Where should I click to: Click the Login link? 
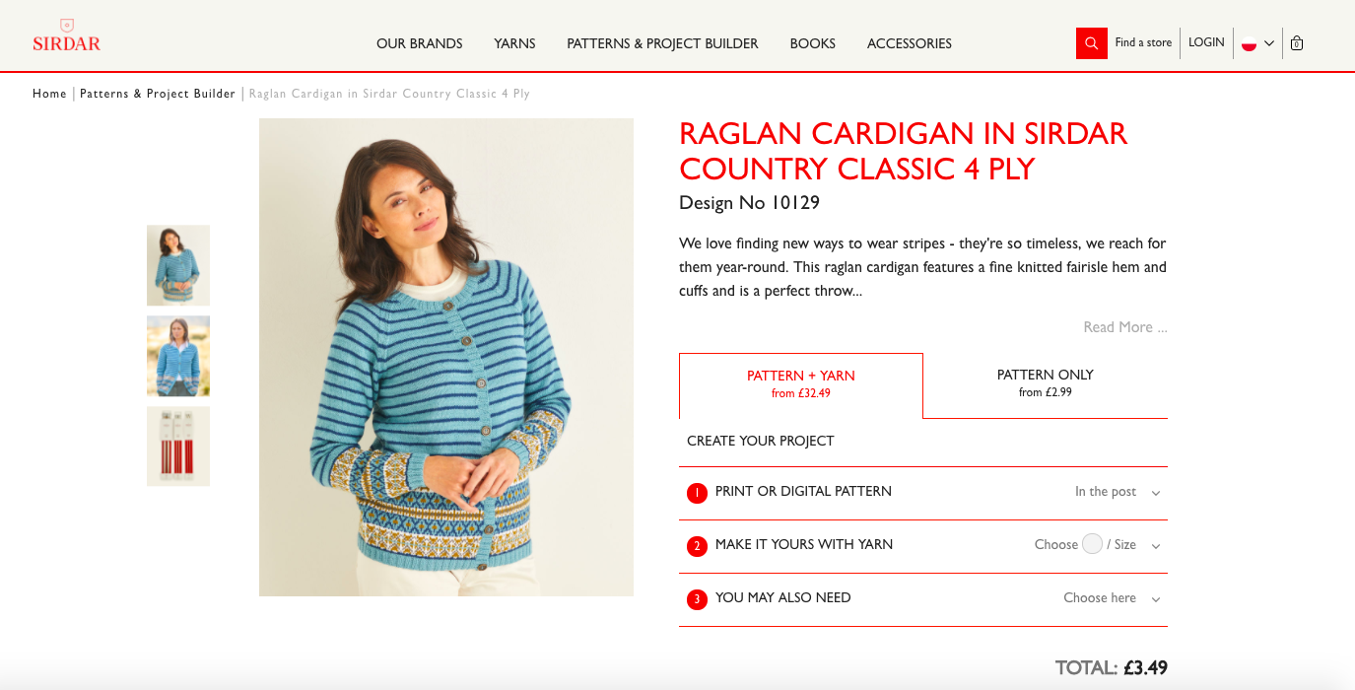(x=1206, y=42)
